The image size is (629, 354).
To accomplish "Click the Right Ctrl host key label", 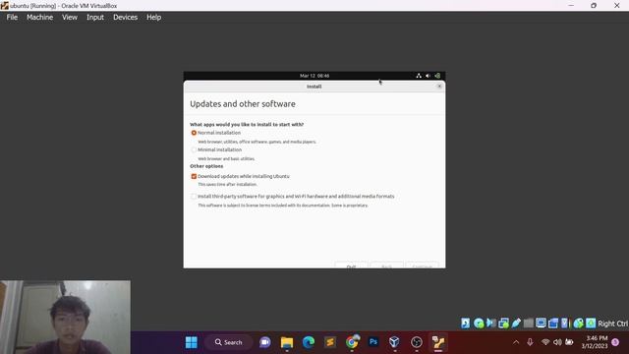I will click(x=613, y=324).
